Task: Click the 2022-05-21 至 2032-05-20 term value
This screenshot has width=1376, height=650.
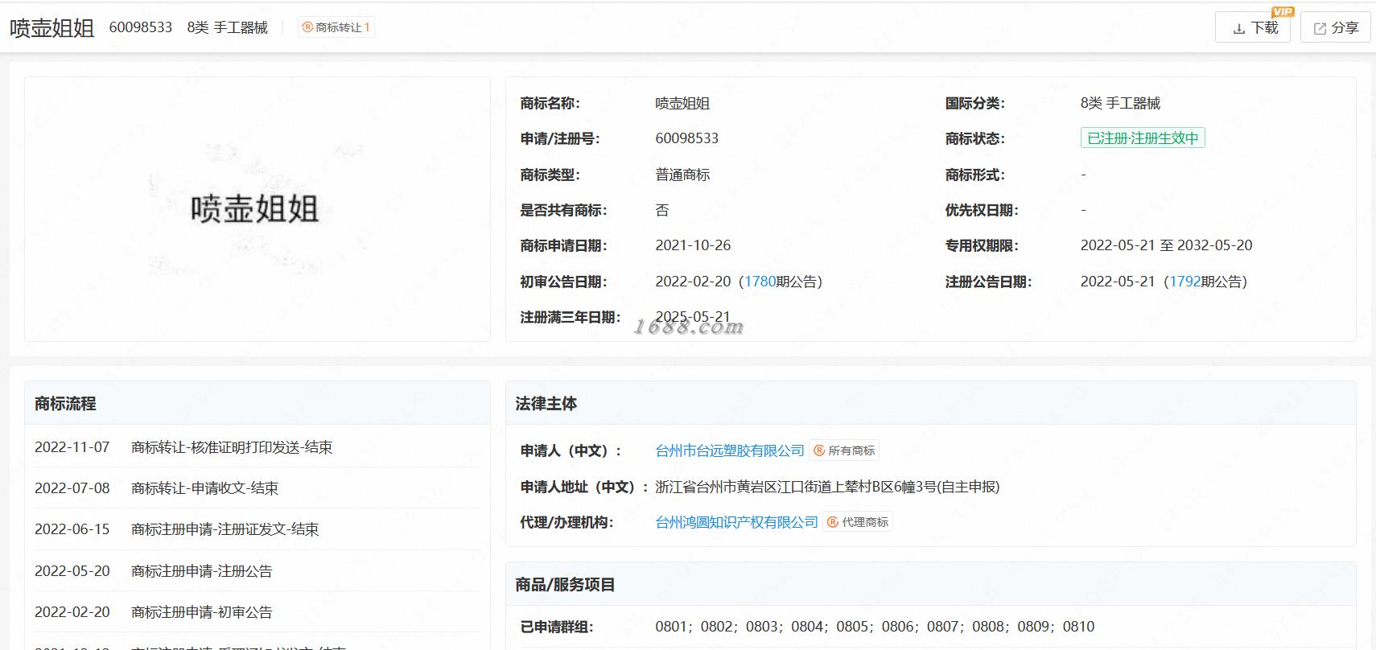Action: [x=1166, y=245]
